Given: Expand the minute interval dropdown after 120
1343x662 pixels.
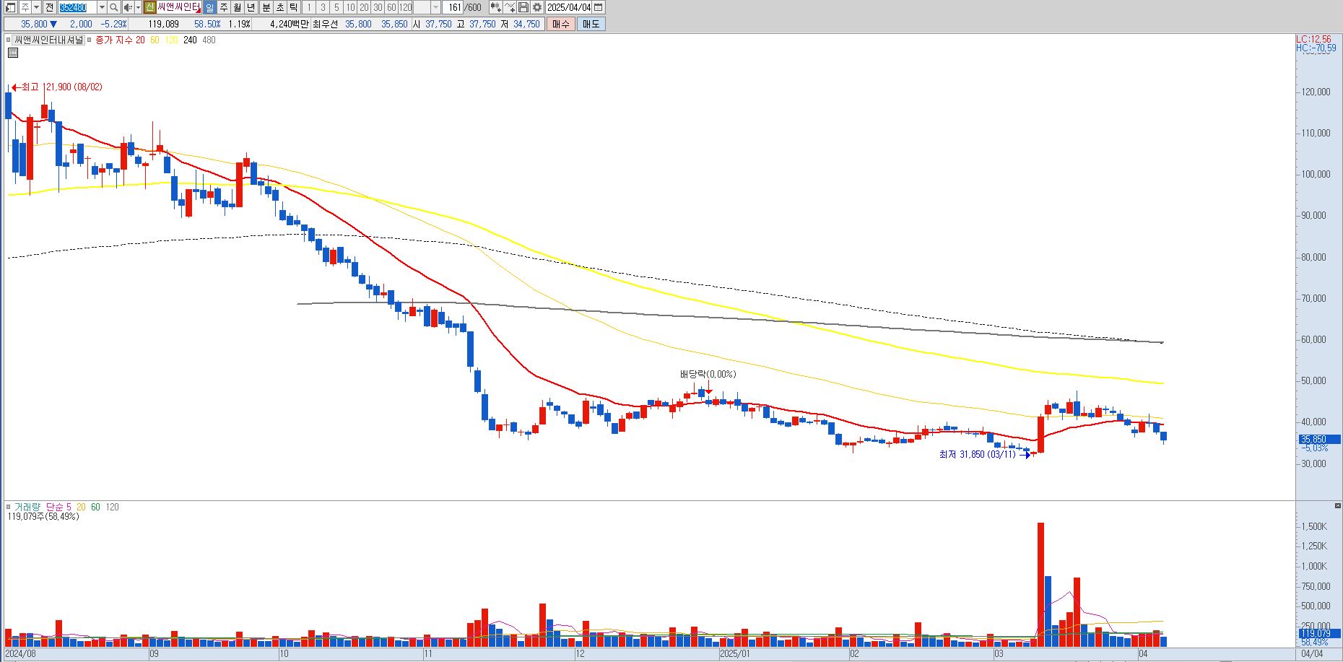Looking at the screenshot, I should (435, 7).
